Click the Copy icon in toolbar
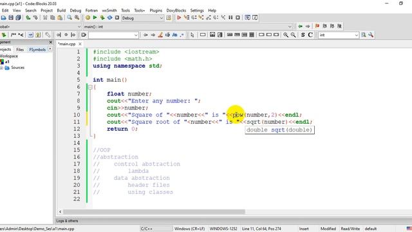The height and width of the screenshot is (232, 412). [53, 17]
